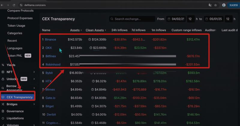
Task: Click the browser forward arrow
Action: point(8,5)
